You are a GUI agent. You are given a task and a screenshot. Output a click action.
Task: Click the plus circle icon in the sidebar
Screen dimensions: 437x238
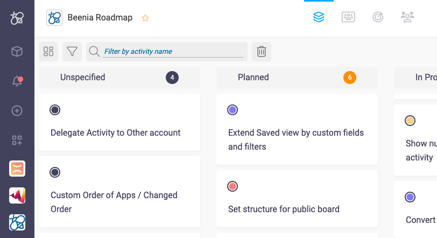click(x=17, y=111)
